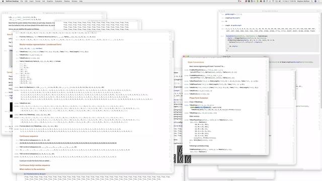This screenshot has width=322, height=181.
Task: Open the Wolfram Desktop application menu
Action: [12, 1]
